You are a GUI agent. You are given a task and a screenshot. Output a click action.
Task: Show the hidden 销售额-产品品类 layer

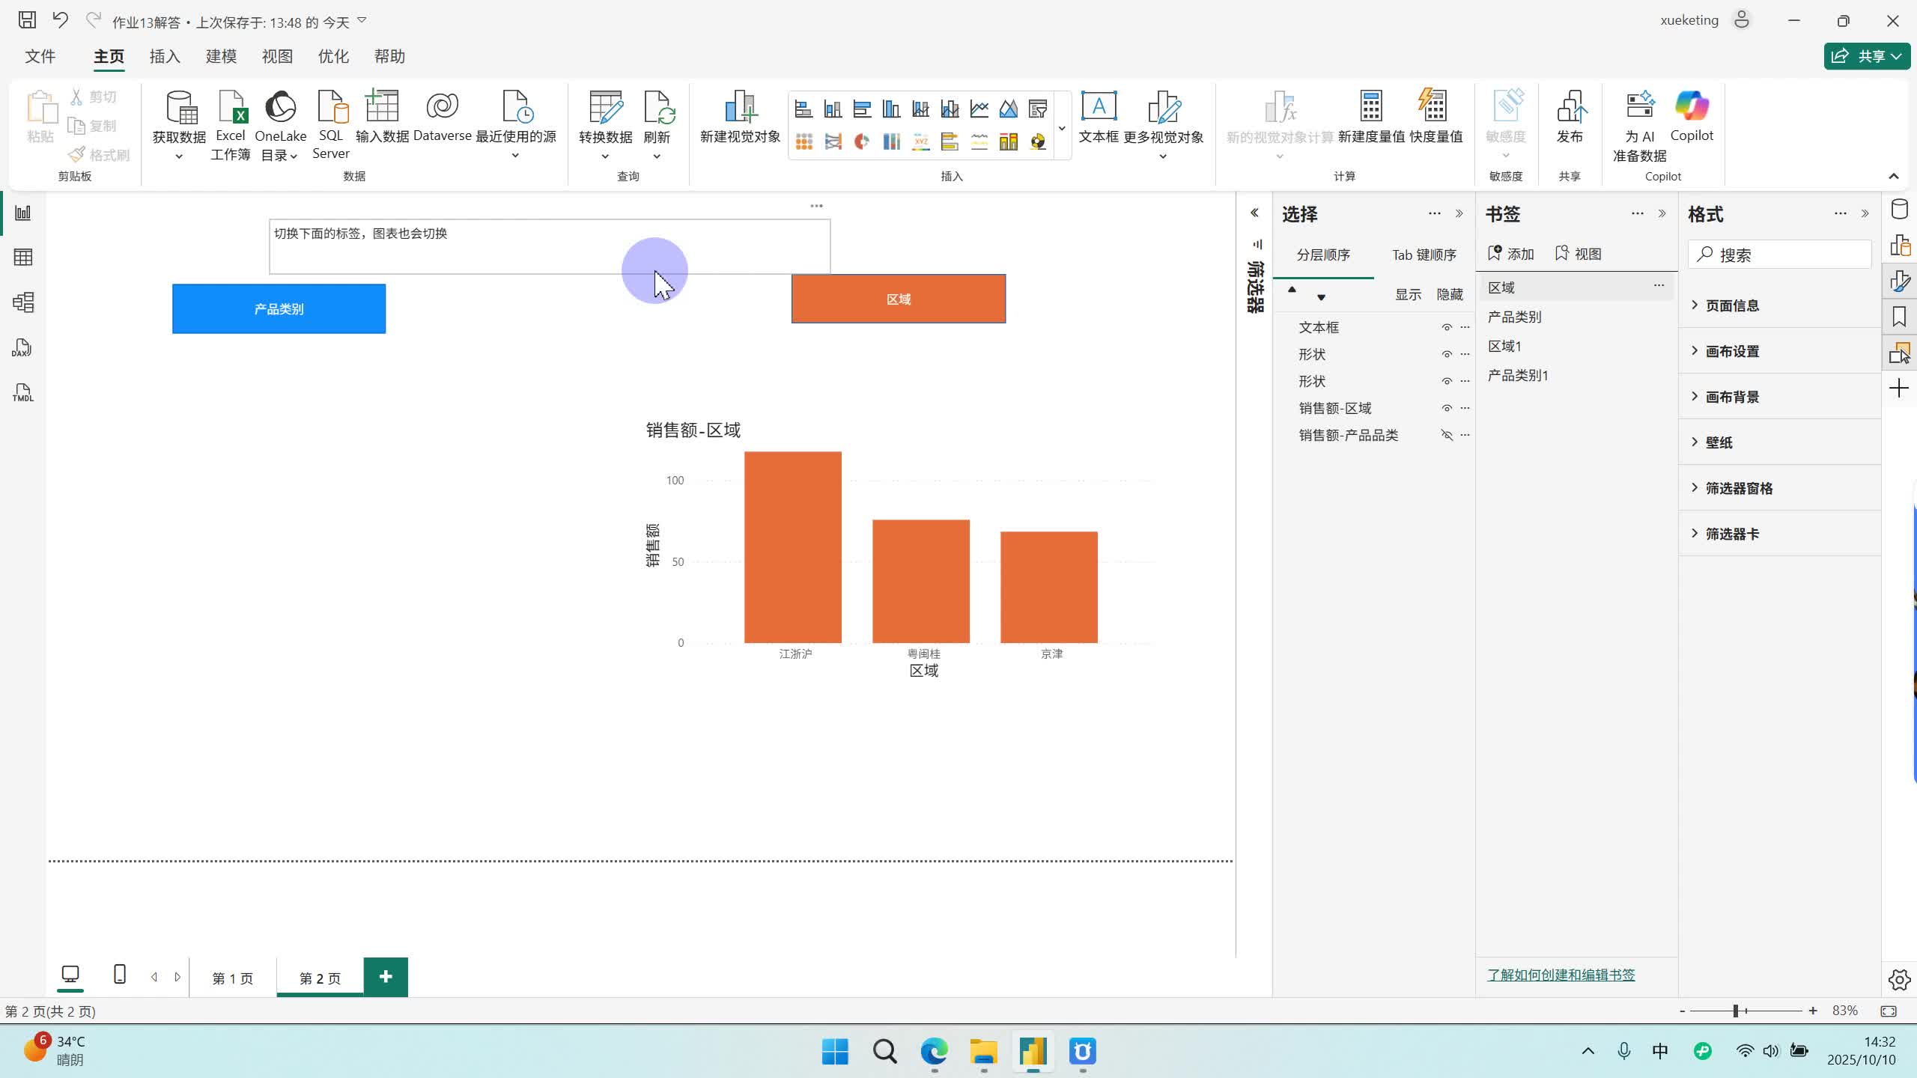[1447, 436]
